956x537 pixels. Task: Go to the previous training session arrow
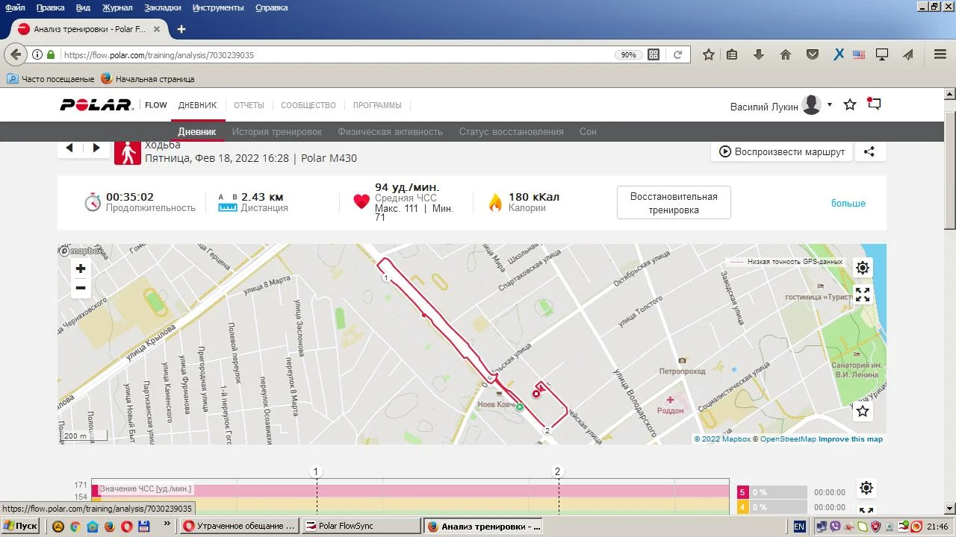[69, 148]
